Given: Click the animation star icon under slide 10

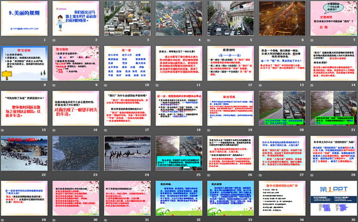Looking at the screenshot, I should pos(105,85).
